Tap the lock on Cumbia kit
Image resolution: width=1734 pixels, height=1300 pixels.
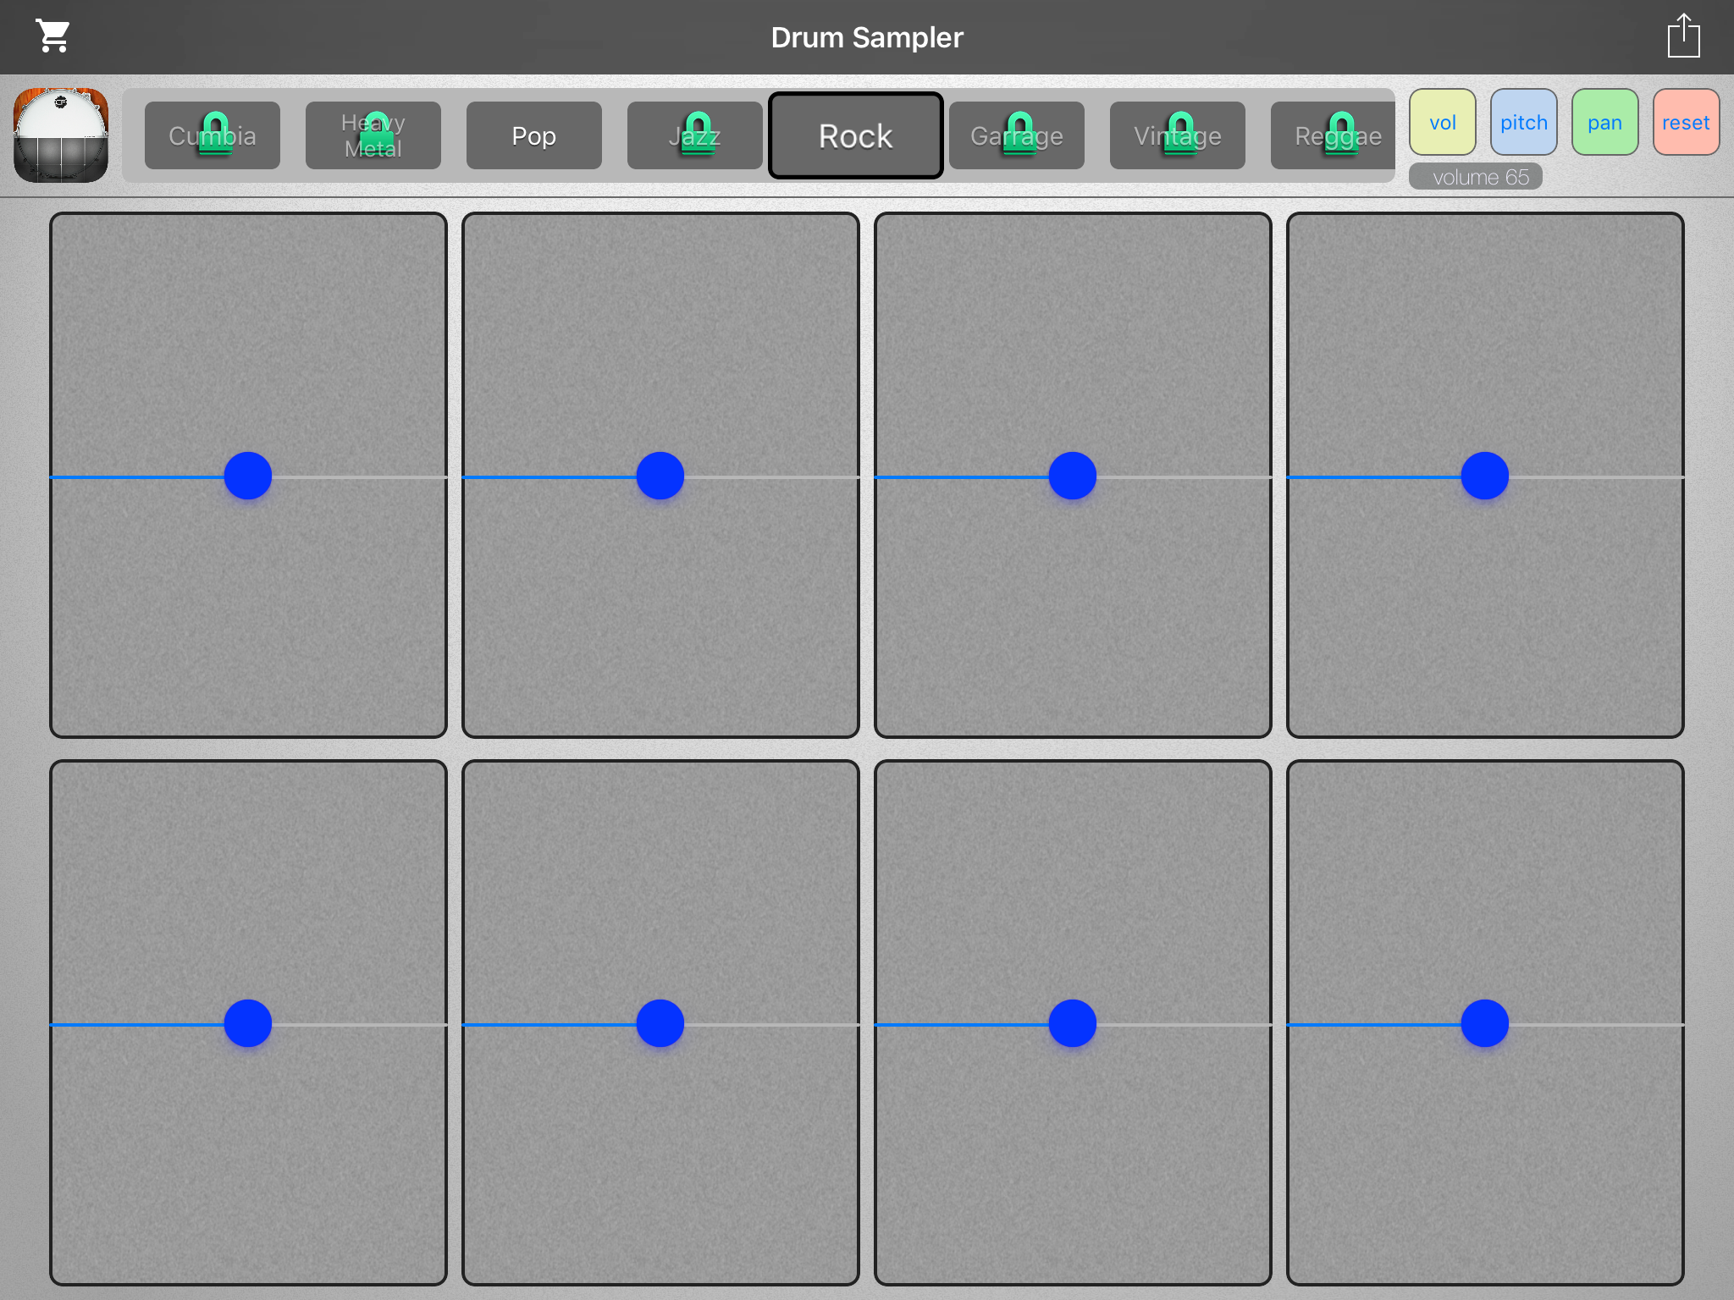tap(214, 134)
